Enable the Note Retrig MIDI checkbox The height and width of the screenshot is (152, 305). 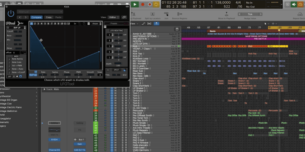(9, 59)
